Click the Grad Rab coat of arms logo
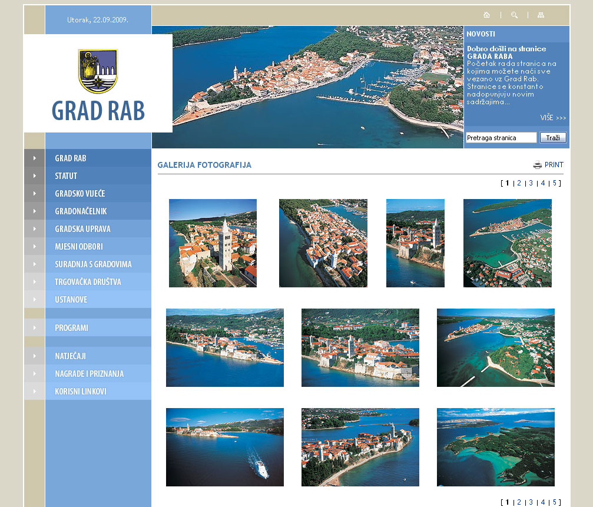The height and width of the screenshot is (507, 593). (98, 71)
